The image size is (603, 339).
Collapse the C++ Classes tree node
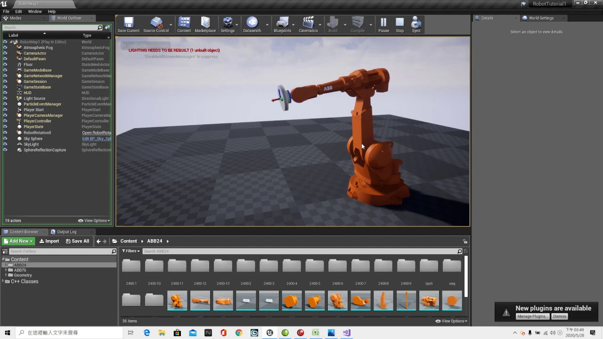coord(3,281)
